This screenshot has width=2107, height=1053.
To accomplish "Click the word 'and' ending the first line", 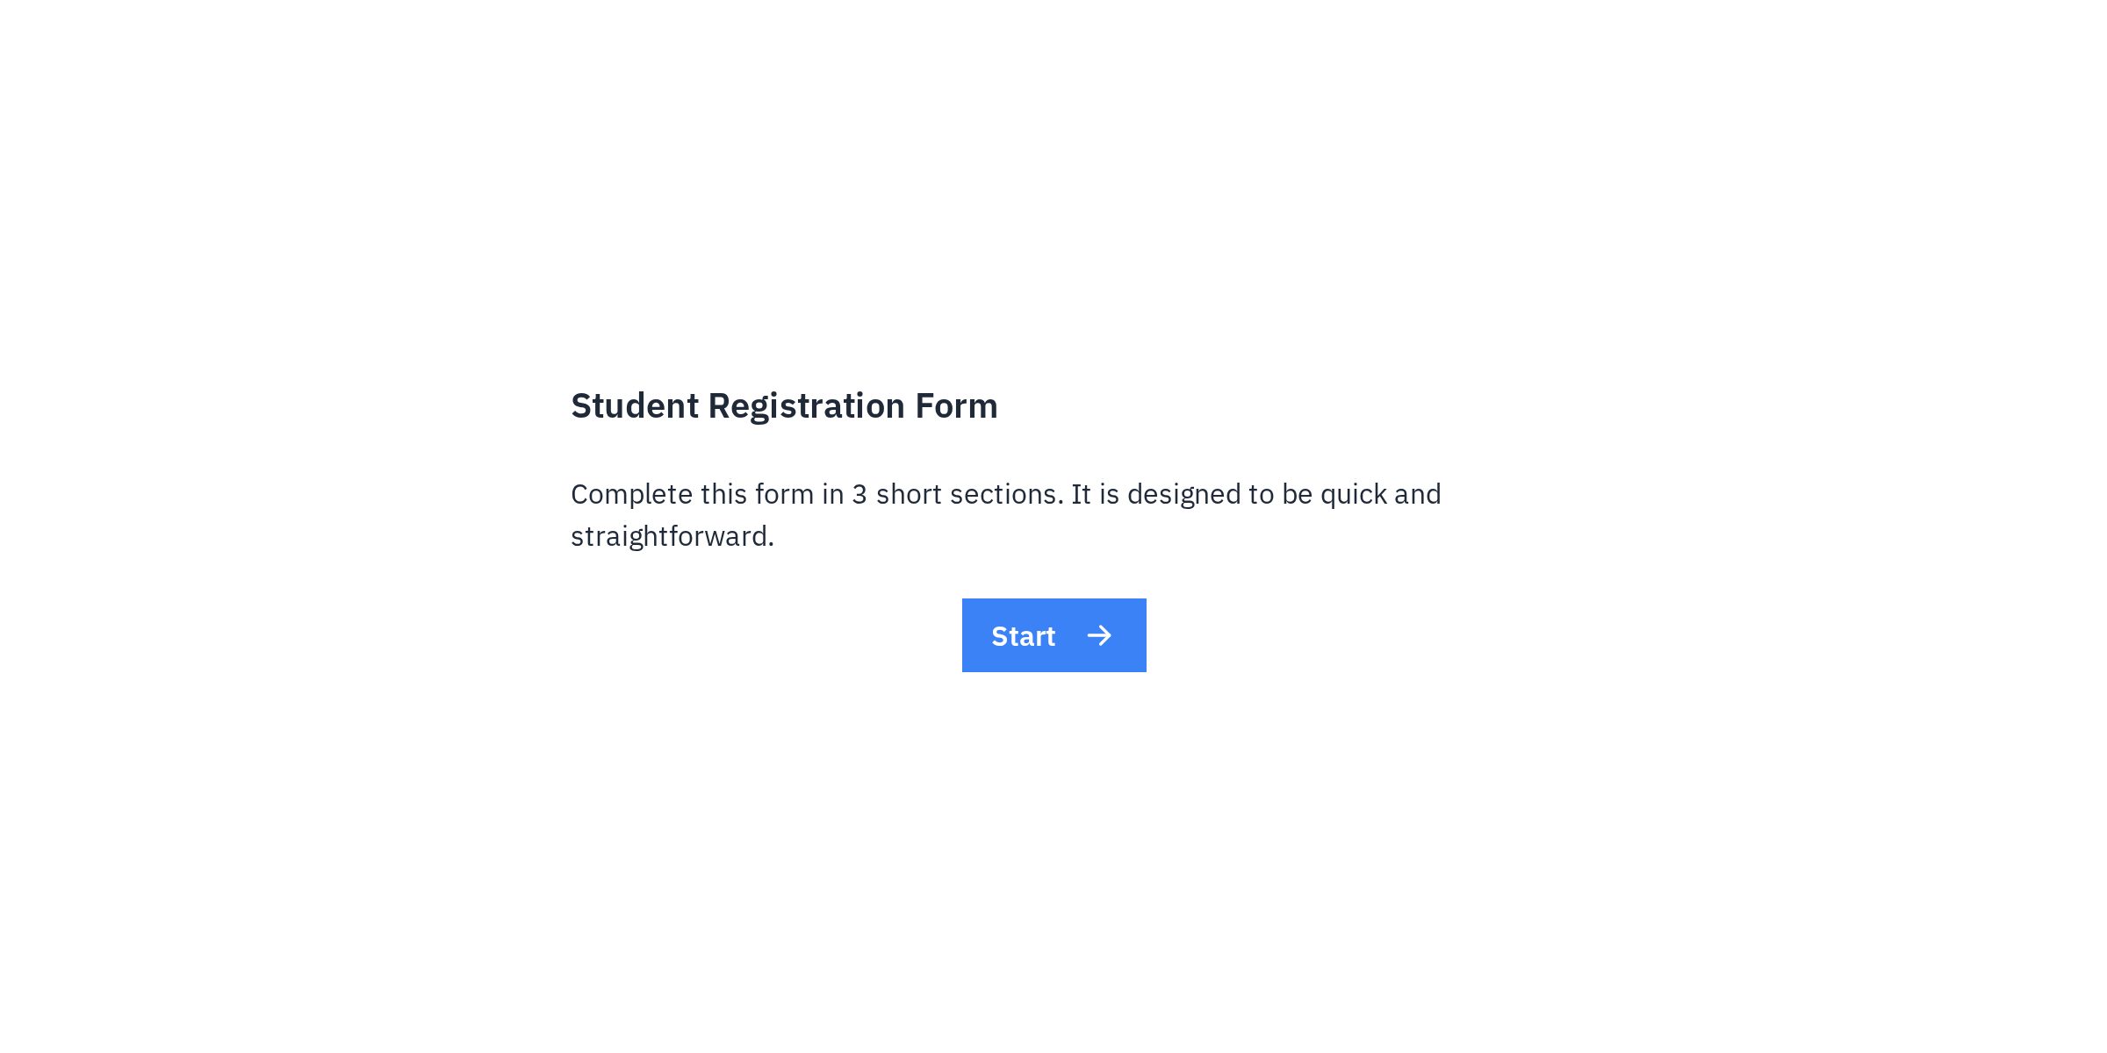I will tap(1418, 495).
